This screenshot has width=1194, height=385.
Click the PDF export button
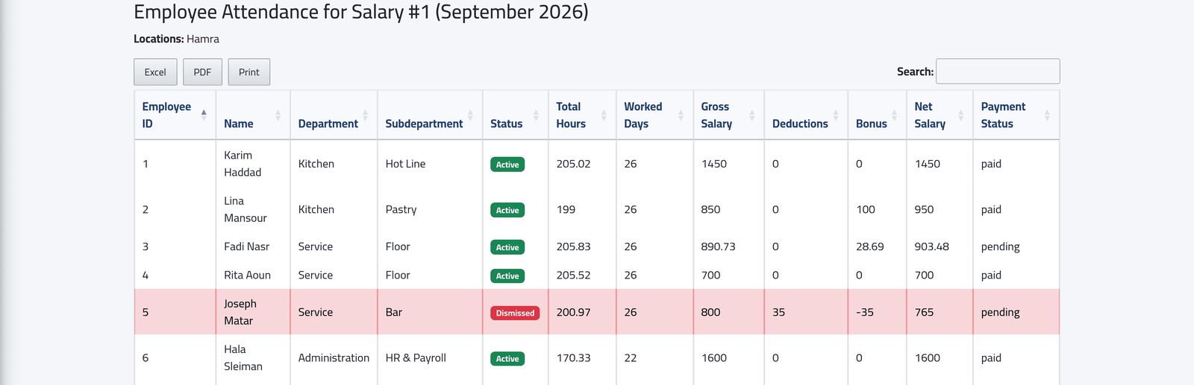[202, 72]
